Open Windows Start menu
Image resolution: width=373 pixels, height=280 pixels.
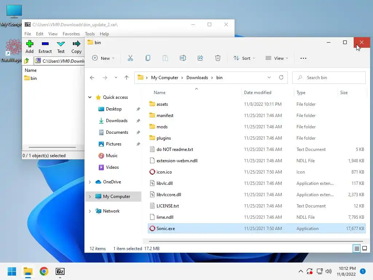tap(12, 271)
